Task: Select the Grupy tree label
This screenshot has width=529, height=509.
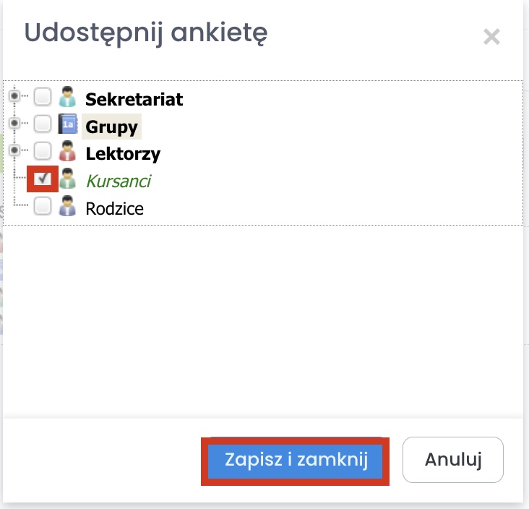Action: [111, 127]
